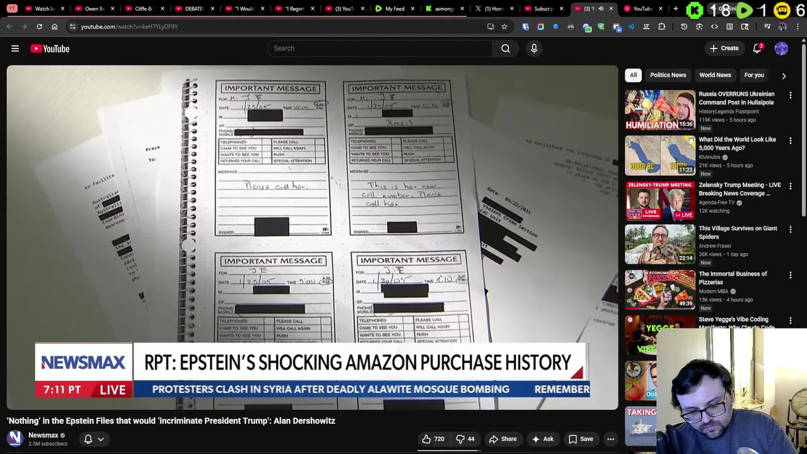
Task: Select the All filter chip
Action: (633, 75)
